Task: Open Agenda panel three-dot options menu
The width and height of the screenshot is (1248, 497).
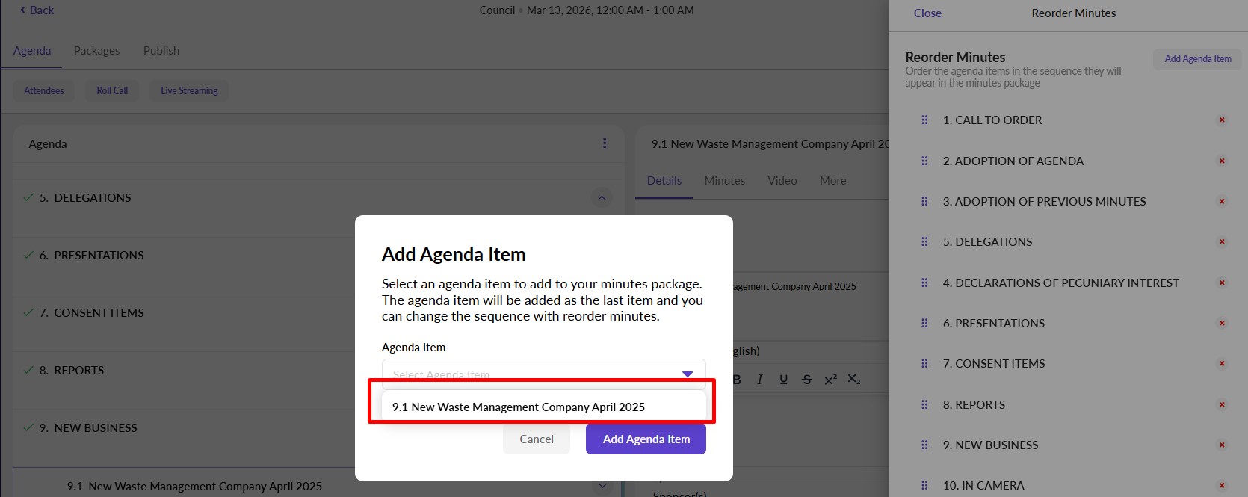Action: pos(605,143)
